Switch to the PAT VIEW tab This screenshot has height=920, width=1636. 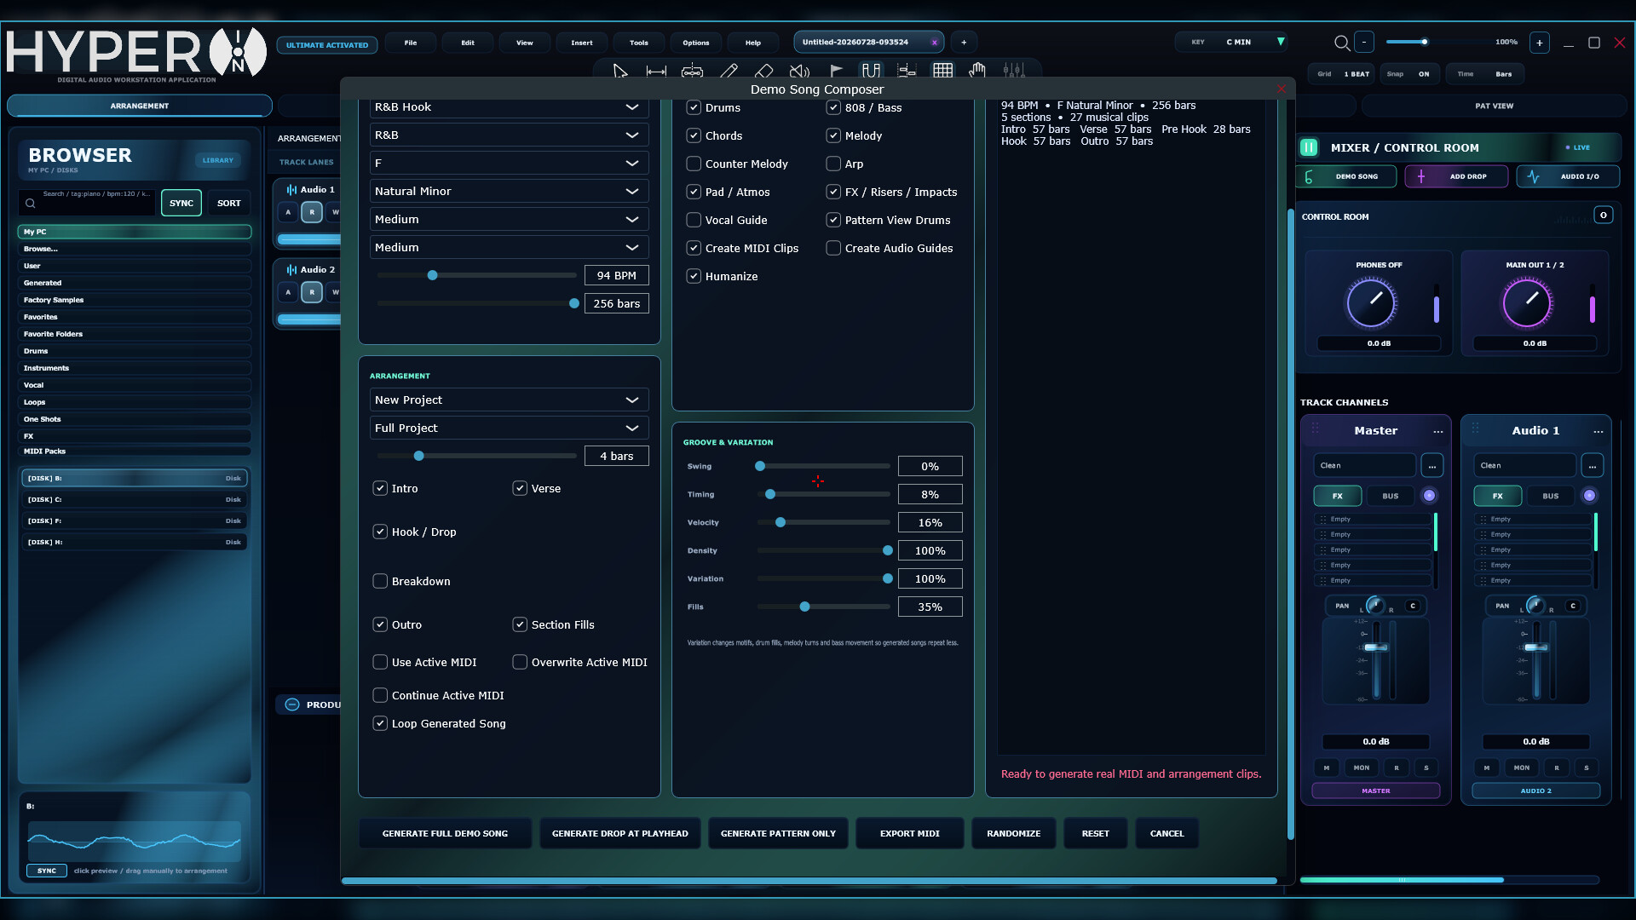(x=1494, y=106)
